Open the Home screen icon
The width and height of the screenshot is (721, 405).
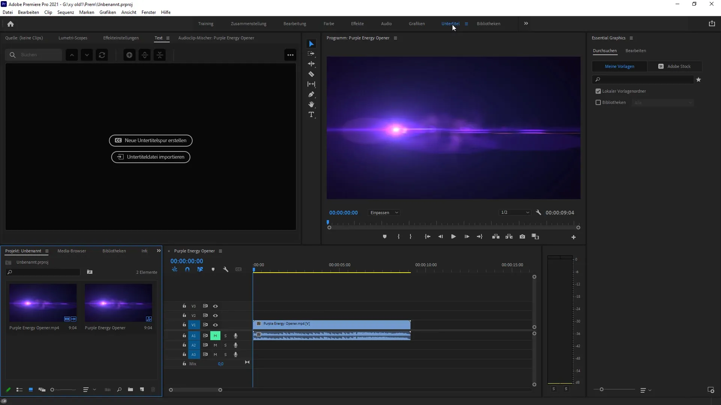(x=11, y=24)
